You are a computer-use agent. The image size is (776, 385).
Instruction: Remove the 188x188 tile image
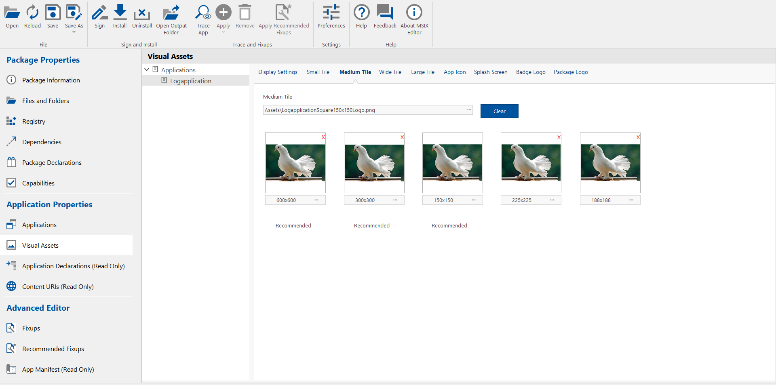[638, 137]
